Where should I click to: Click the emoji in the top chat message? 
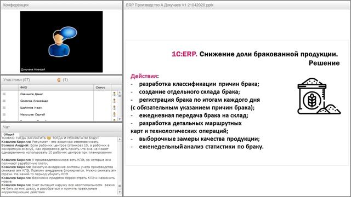click(x=49, y=138)
